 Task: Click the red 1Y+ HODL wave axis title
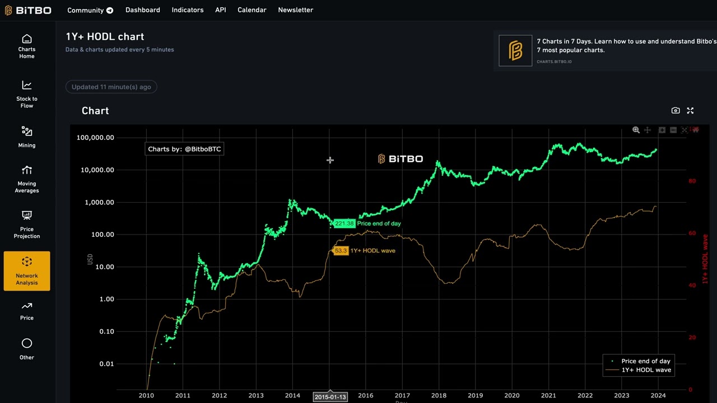[705, 259]
